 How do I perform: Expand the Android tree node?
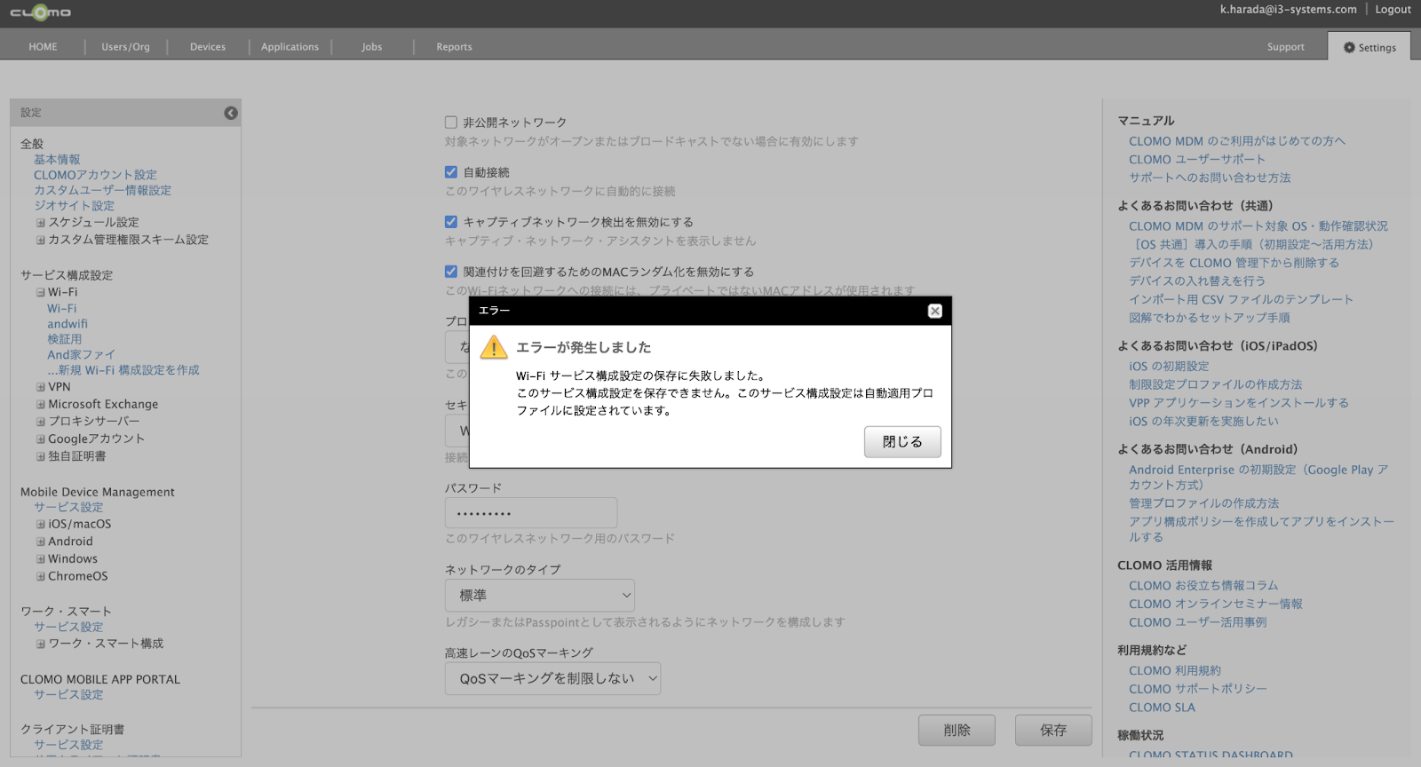click(x=41, y=542)
